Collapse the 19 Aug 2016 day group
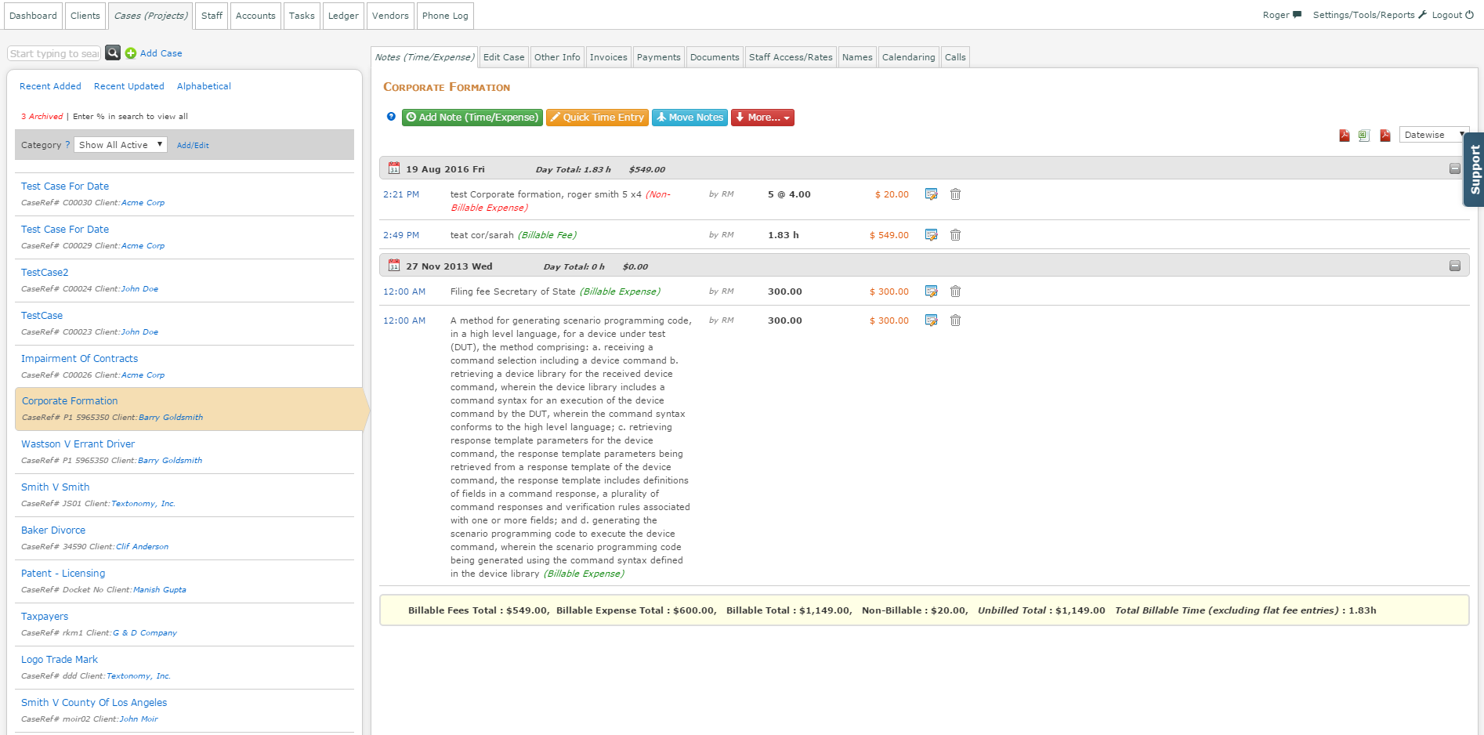This screenshot has width=1484, height=735. pos(1454,168)
